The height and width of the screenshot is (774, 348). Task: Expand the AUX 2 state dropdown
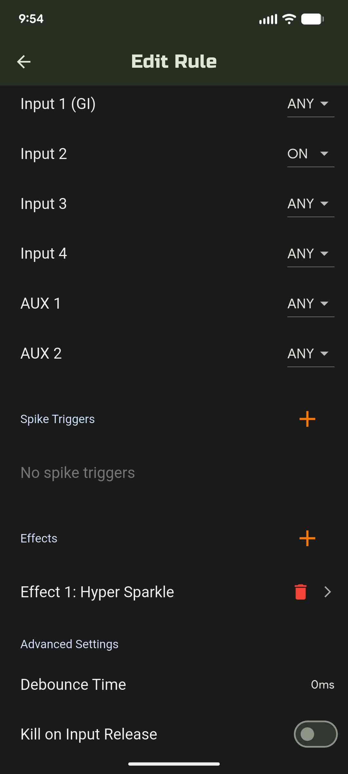pos(310,354)
